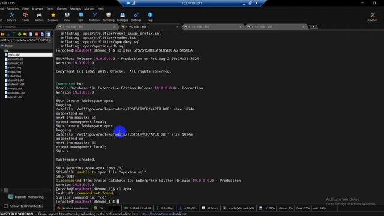Click the Remote monitoring button
384x216 pixels.
[26, 197]
